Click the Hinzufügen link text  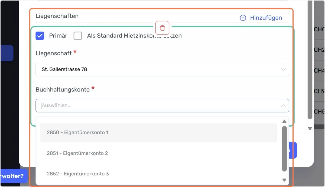tap(266, 18)
